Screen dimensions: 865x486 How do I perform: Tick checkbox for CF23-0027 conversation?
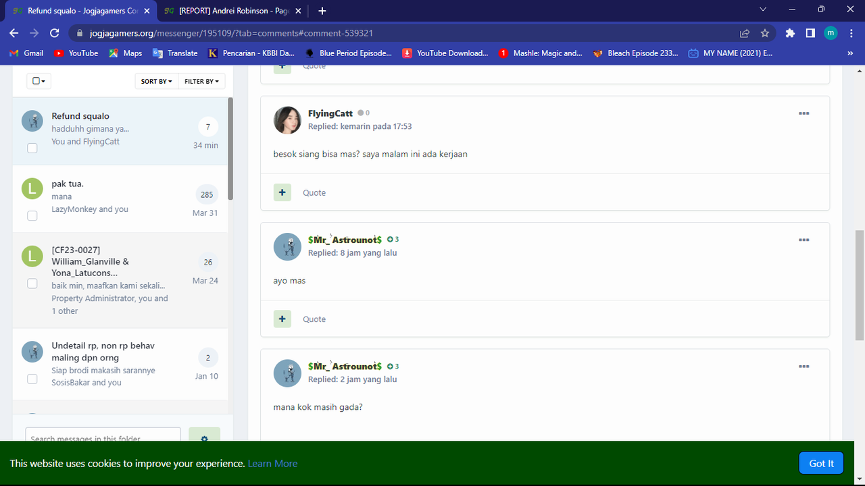click(x=32, y=283)
